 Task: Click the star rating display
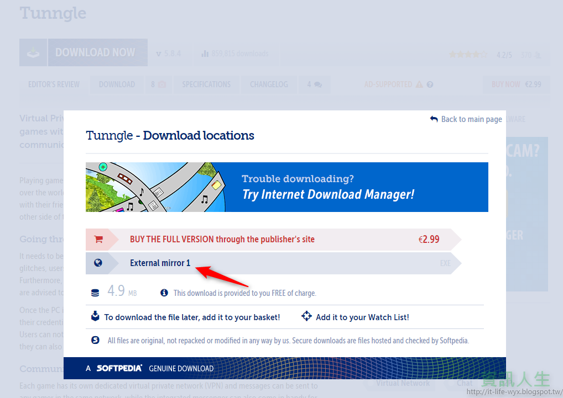click(x=468, y=55)
